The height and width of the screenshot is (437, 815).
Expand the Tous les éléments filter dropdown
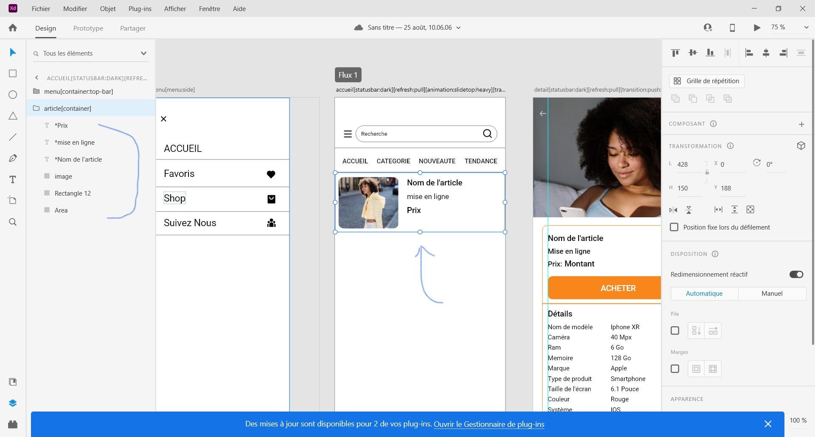143,53
